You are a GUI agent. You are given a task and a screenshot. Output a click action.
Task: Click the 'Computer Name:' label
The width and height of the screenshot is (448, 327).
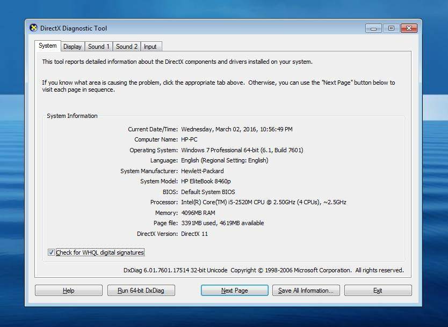tap(156, 139)
